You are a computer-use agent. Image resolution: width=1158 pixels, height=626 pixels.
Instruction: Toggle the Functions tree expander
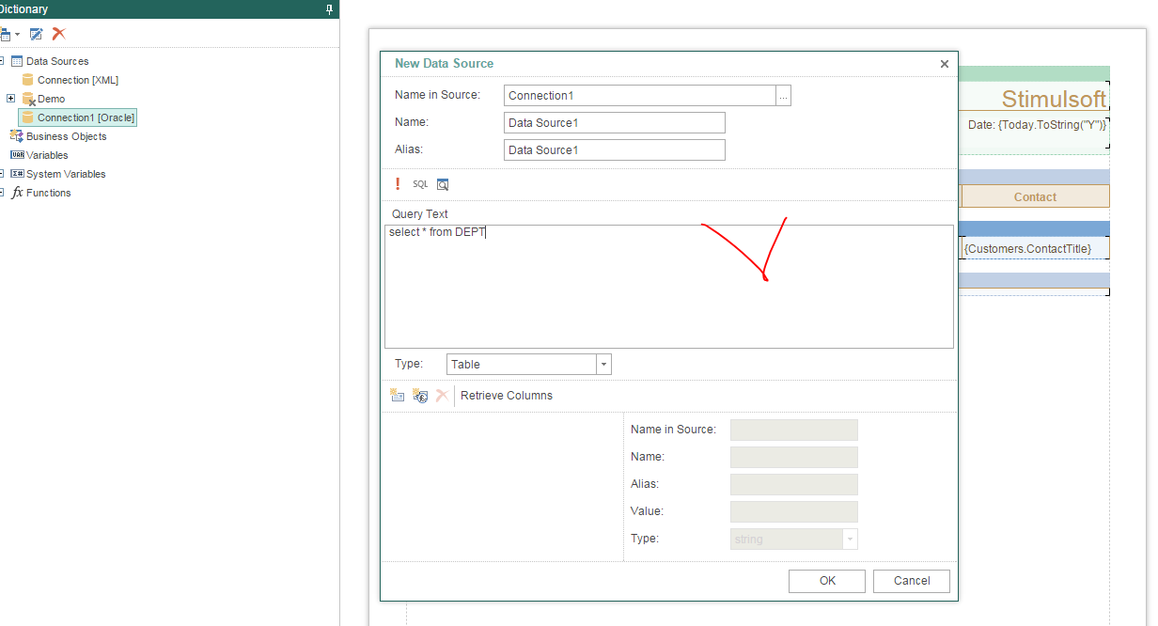[x=2, y=193]
